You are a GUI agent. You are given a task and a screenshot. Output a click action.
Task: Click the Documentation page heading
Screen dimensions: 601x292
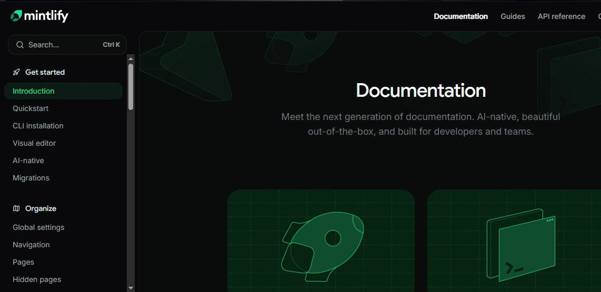click(x=421, y=90)
